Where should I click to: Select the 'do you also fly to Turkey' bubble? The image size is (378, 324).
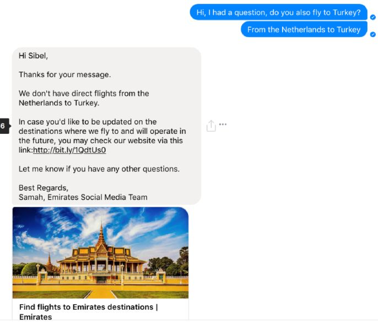(278, 12)
